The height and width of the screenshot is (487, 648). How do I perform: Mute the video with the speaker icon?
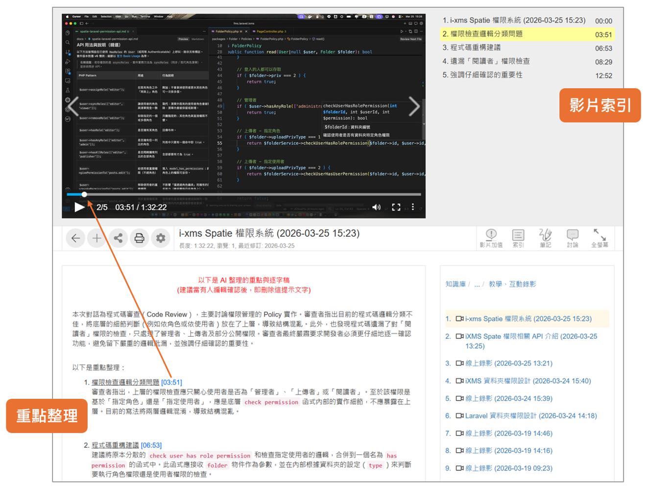(x=376, y=207)
